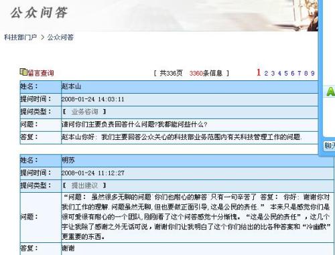The height and width of the screenshot is (255, 335).
Task: Select page 5 in pagination
Action: (x=286, y=73)
